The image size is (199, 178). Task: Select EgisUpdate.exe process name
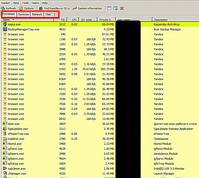tap(18, 129)
